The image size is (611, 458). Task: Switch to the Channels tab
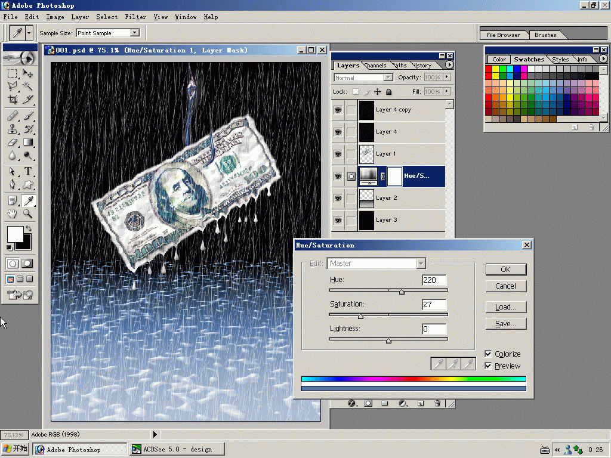pos(376,66)
